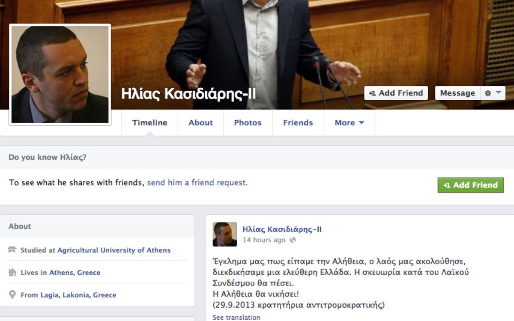Expand the More tab dropdown
This screenshot has height=321, width=514.
[x=349, y=123]
